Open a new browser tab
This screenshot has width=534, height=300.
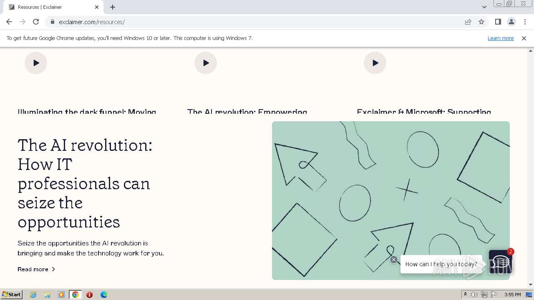[x=113, y=7]
